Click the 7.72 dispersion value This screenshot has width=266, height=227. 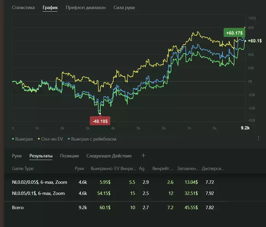pyautogui.click(x=210, y=182)
